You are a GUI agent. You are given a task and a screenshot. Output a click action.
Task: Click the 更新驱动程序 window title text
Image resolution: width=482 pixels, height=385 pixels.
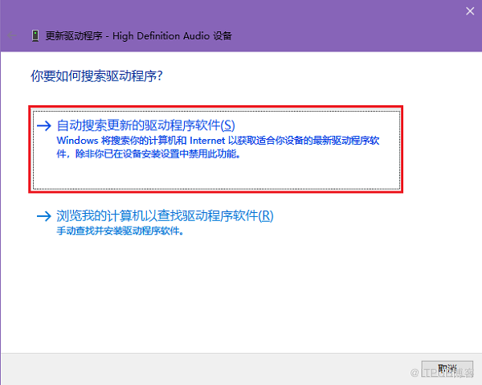[74, 36]
